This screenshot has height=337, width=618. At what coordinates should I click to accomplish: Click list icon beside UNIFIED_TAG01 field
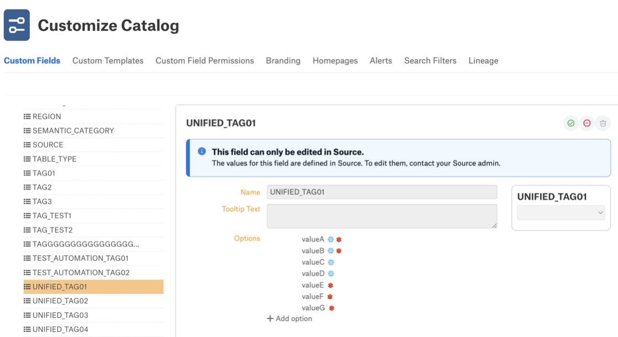27,287
